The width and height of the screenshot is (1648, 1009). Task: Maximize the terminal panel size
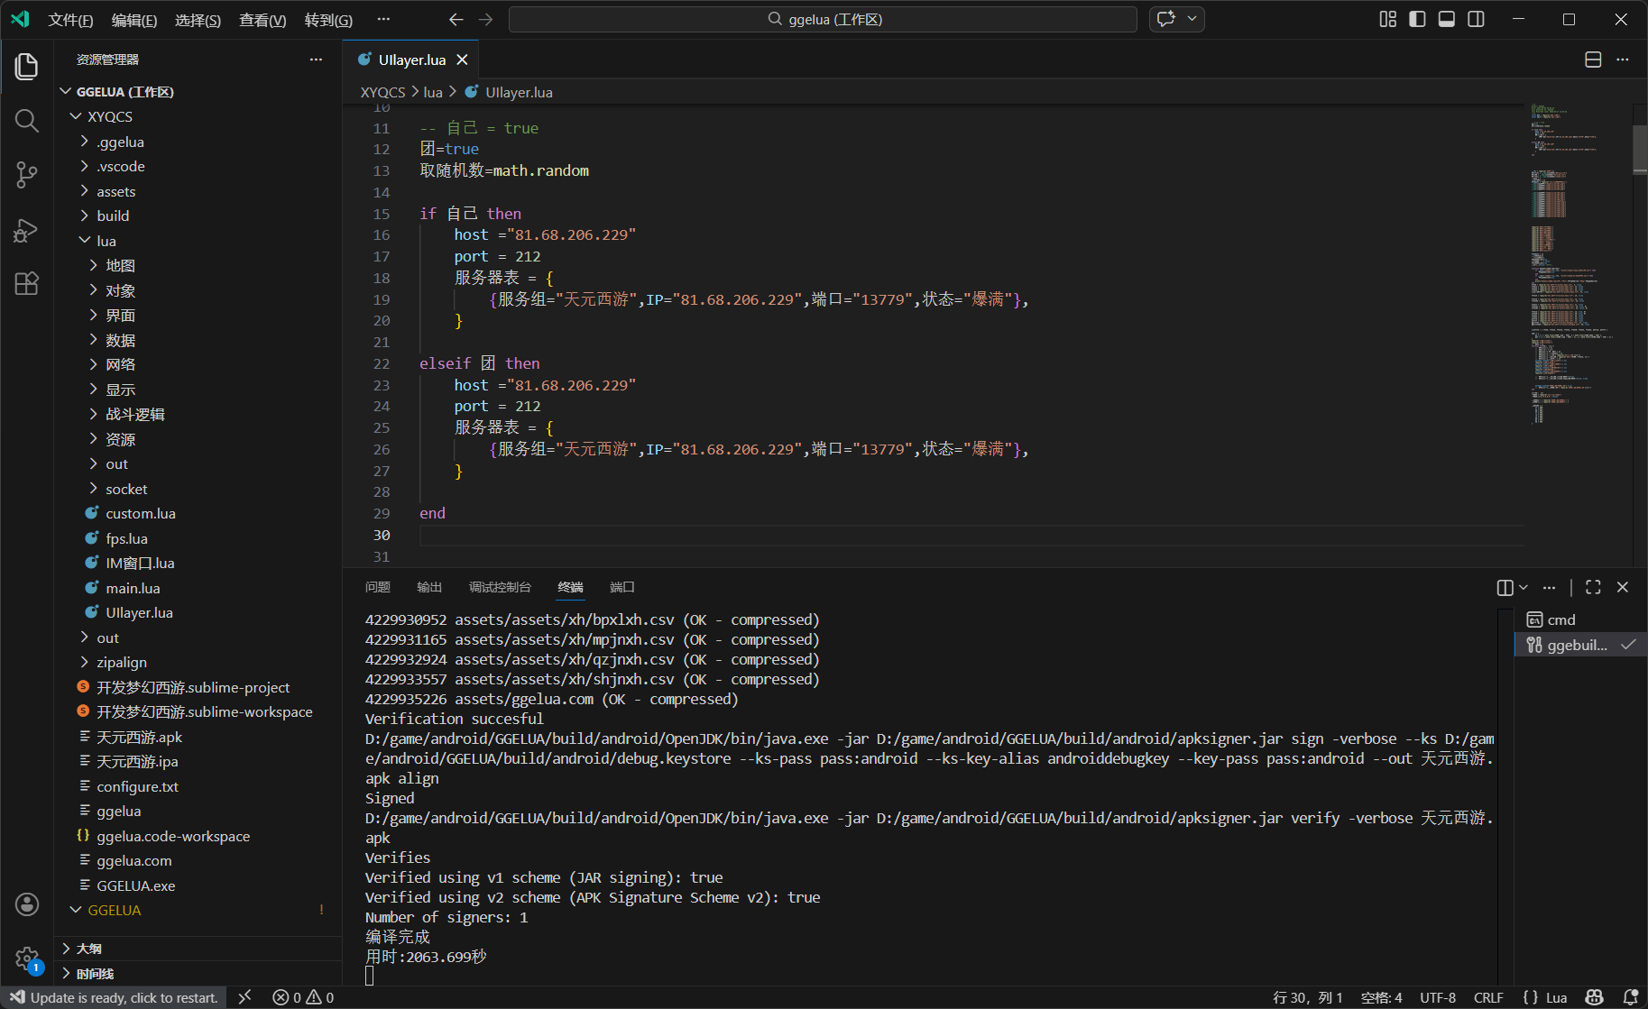1593,588
